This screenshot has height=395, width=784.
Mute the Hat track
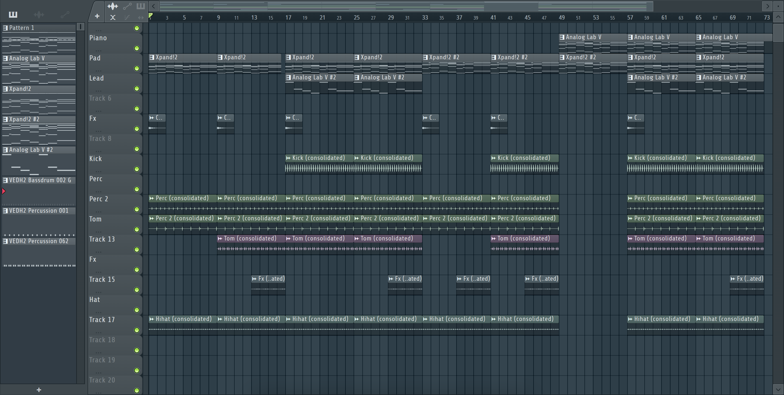[x=137, y=310]
